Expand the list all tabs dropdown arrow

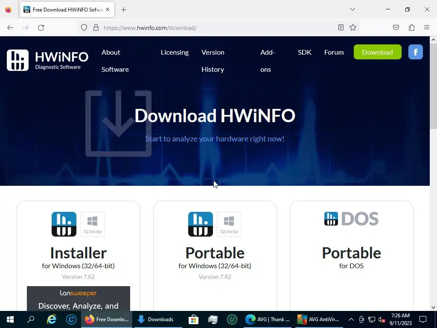[352, 9]
